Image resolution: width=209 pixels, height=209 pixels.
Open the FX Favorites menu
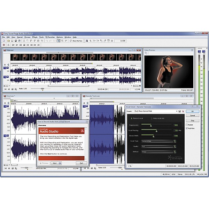point(50,37)
